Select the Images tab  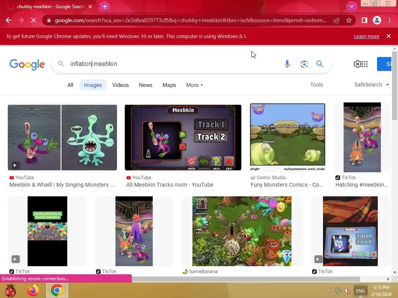[93, 85]
